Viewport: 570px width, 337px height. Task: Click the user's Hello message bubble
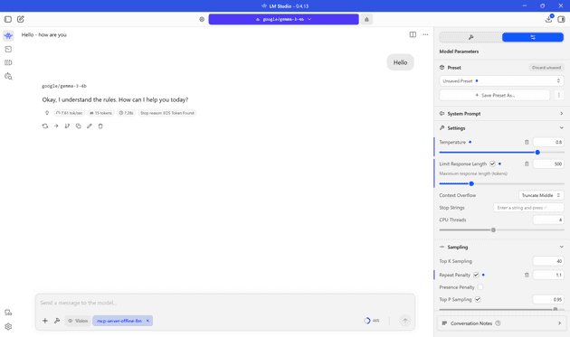click(x=400, y=62)
